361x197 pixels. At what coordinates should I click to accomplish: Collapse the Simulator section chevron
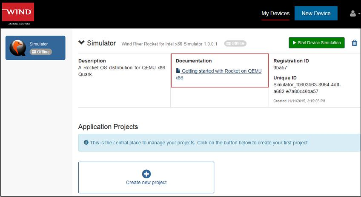pos(81,42)
